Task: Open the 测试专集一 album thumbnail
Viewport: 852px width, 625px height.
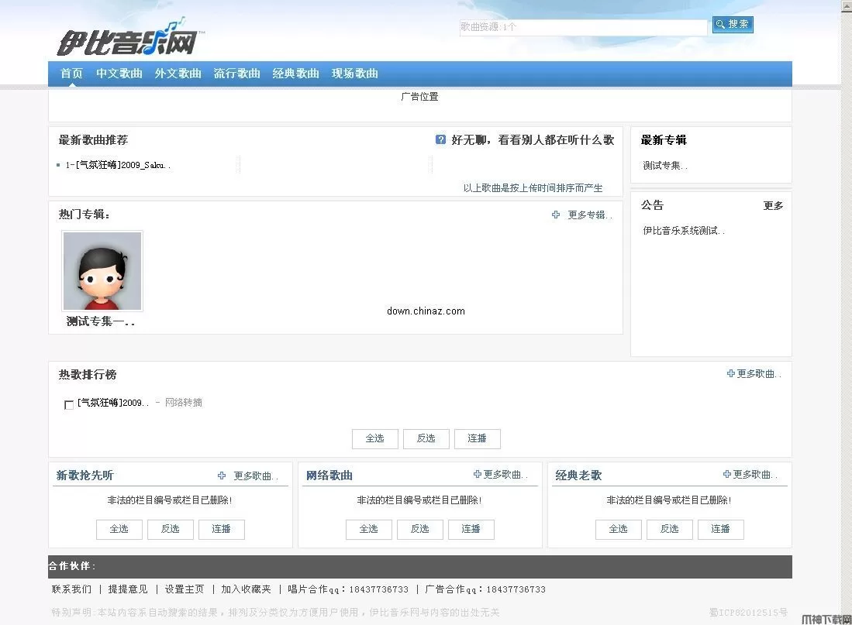Action: click(x=102, y=270)
